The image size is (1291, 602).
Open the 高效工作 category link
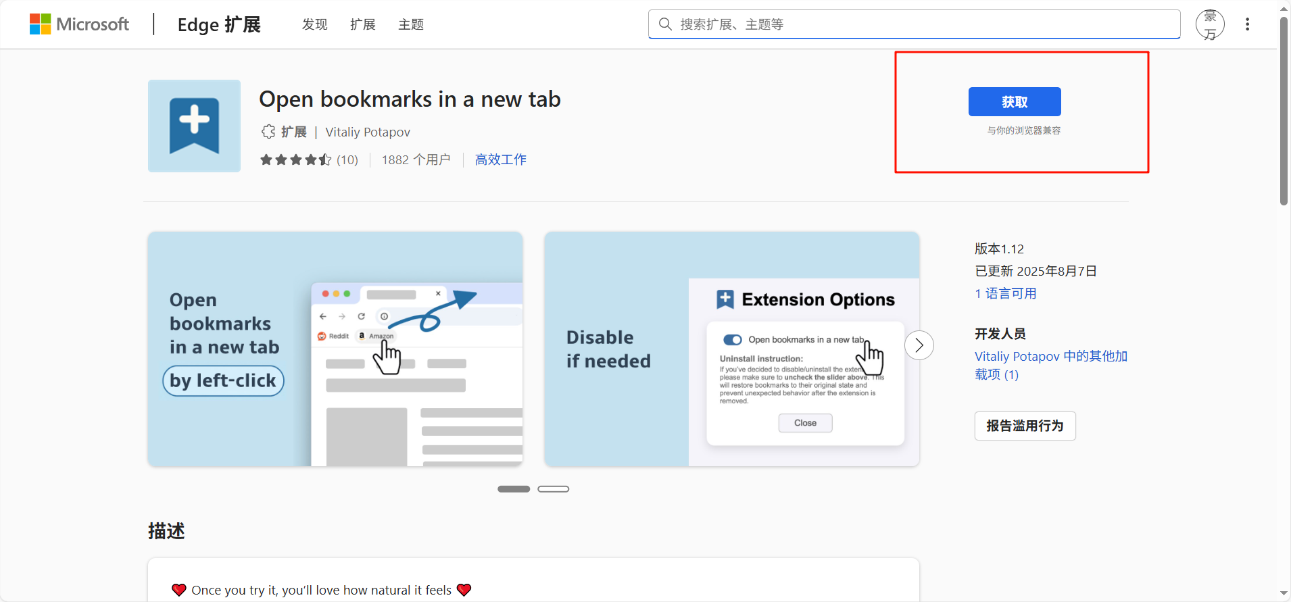tap(501, 159)
